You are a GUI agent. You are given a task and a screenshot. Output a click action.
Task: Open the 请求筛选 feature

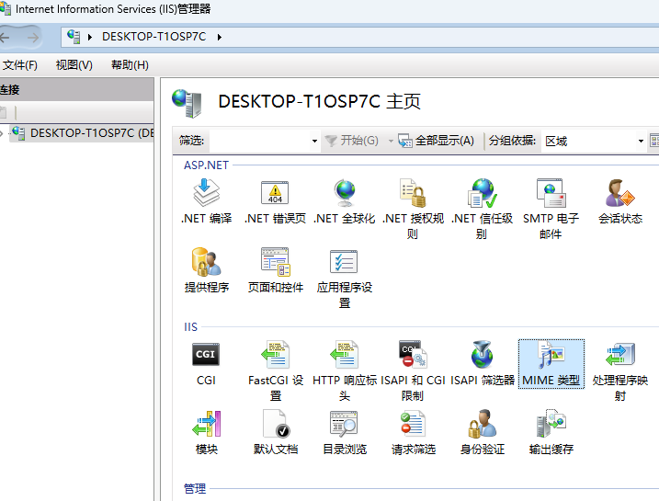click(413, 432)
